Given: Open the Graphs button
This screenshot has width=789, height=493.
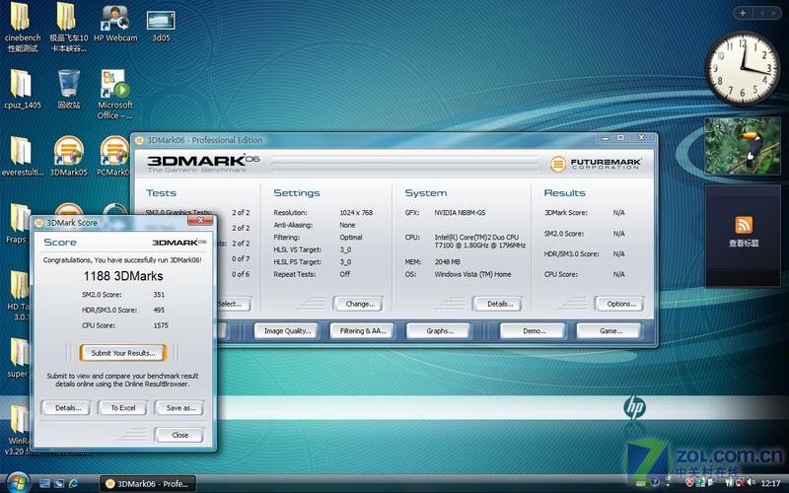Looking at the screenshot, I should point(439,331).
